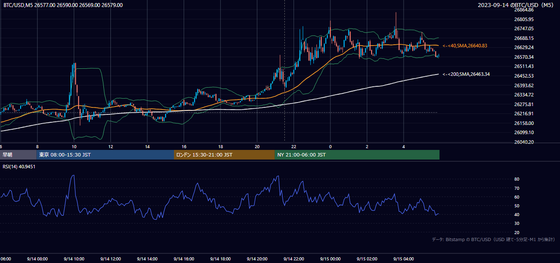Click the 9/14 10:00 time label

coord(74,259)
